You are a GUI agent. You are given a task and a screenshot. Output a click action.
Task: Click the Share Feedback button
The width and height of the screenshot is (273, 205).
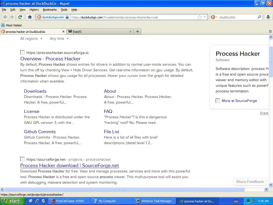[250, 182]
